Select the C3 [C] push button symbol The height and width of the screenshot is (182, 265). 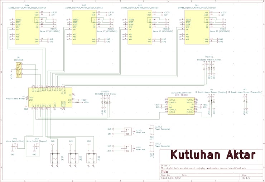coord(91,158)
